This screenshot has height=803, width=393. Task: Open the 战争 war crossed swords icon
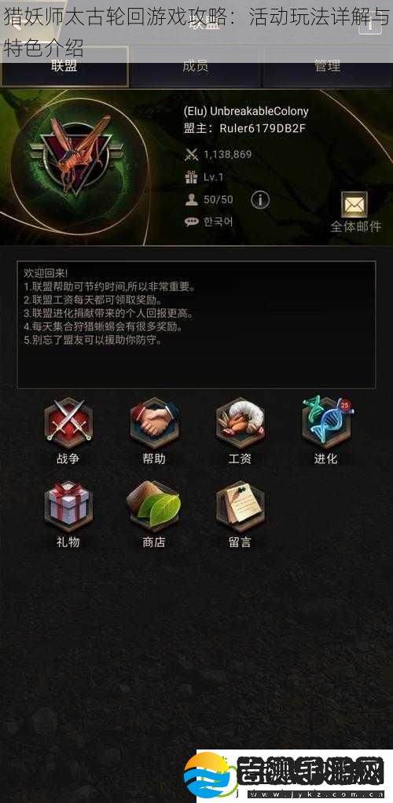(x=68, y=422)
